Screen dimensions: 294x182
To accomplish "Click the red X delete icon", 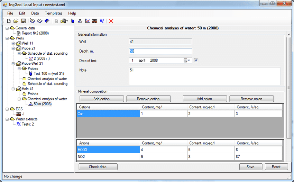I will click(111, 21).
